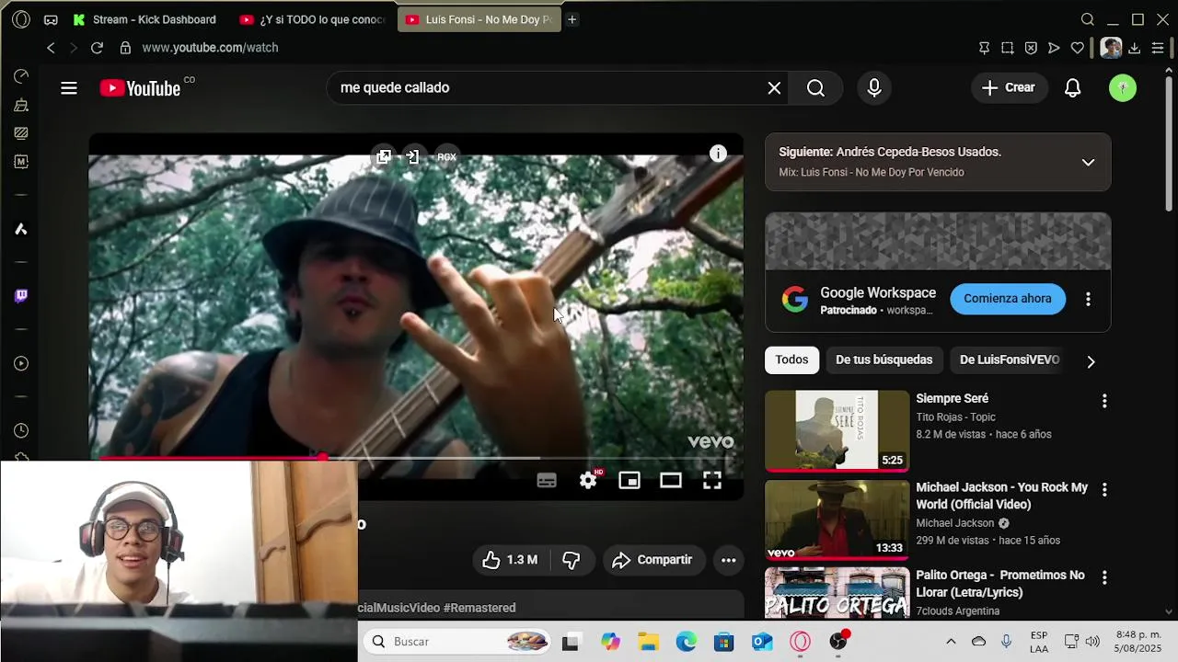Pop out the video with the detach icon
This screenshot has width=1178, height=662.
(384, 157)
